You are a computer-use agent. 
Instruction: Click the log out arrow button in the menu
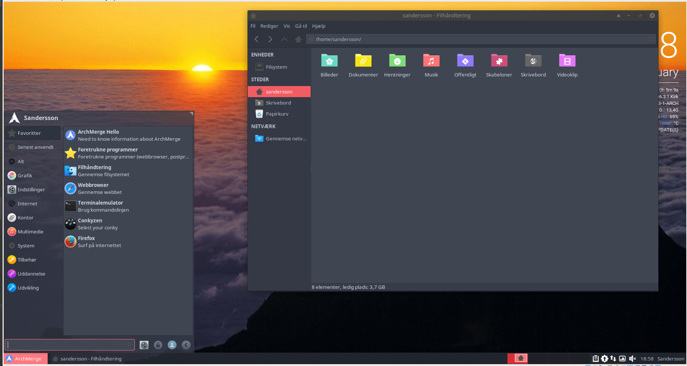[186, 345]
